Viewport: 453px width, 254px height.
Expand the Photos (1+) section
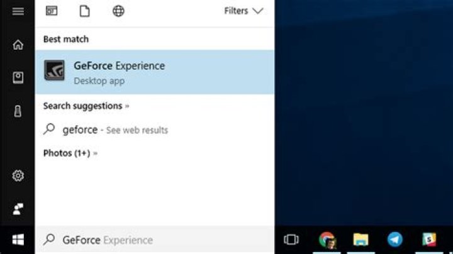point(70,153)
